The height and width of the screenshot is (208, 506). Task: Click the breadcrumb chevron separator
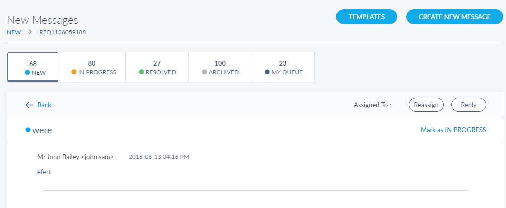pos(30,32)
